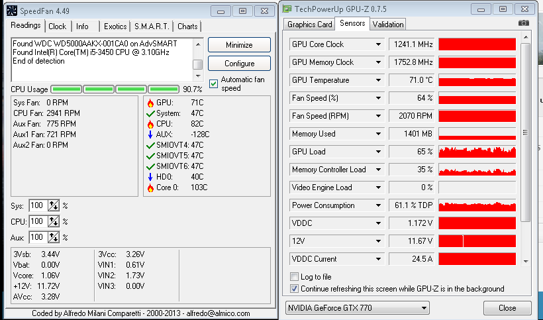This screenshot has height=320, width=543.
Task: Click the flame icon beside CPU 82C
Action: (150, 124)
